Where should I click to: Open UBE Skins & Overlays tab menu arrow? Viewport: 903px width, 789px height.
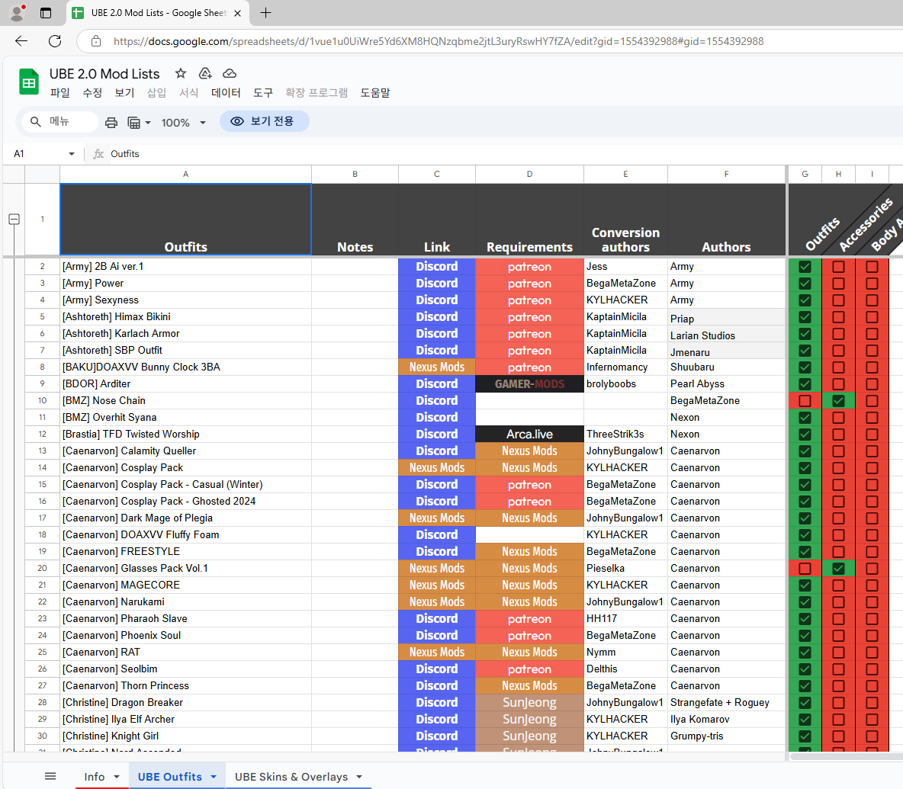coord(359,777)
